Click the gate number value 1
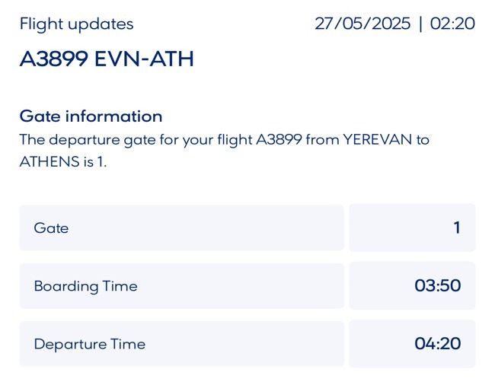The width and height of the screenshot is (495, 382). [x=456, y=228]
